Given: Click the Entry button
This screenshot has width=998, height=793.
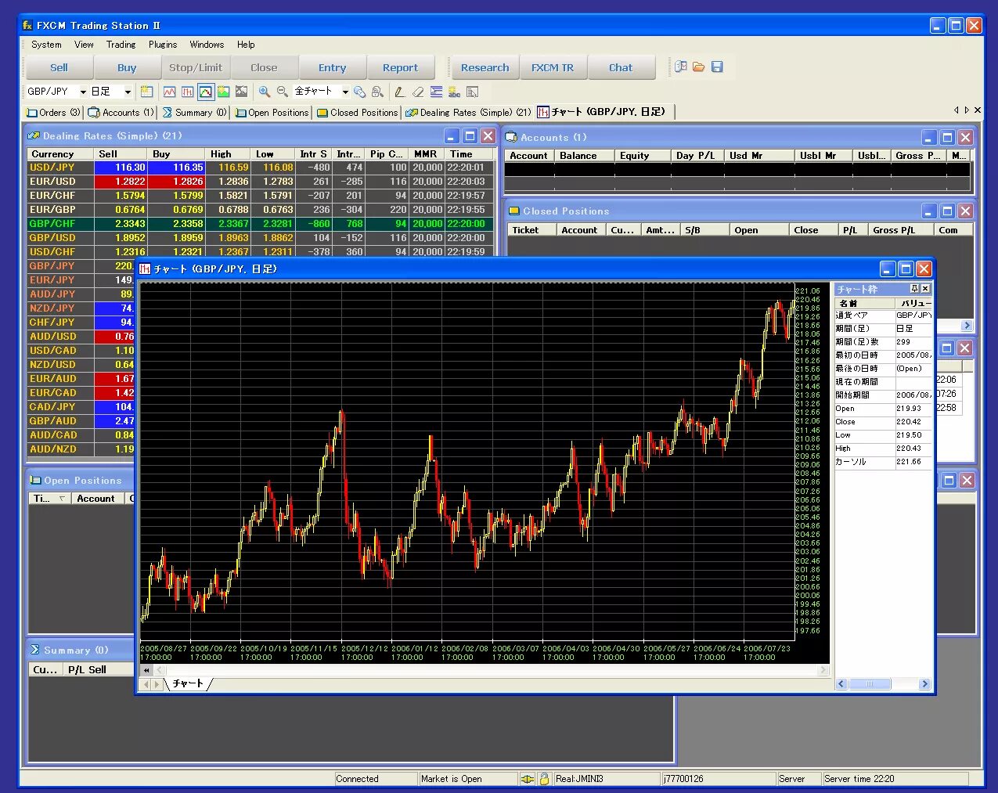Looking at the screenshot, I should (332, 68).
